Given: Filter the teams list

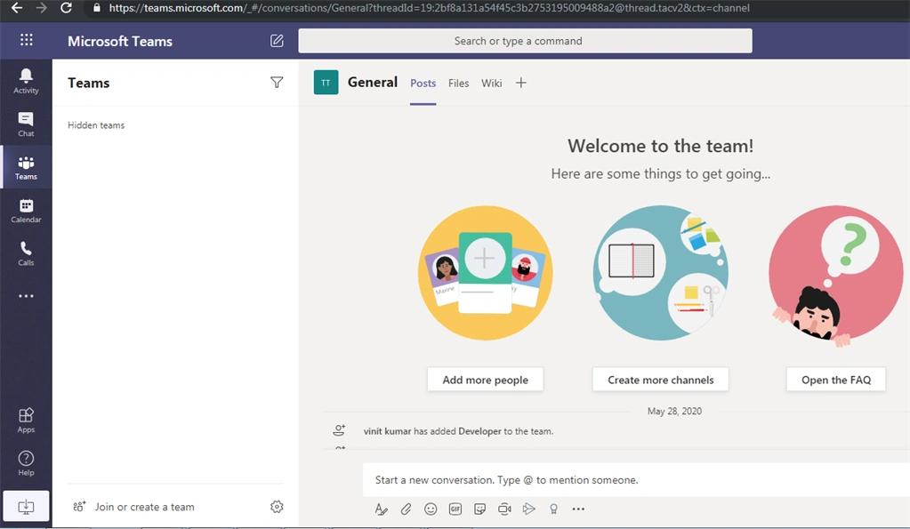Looking at the screenshot, I should [x=277, y=83].
